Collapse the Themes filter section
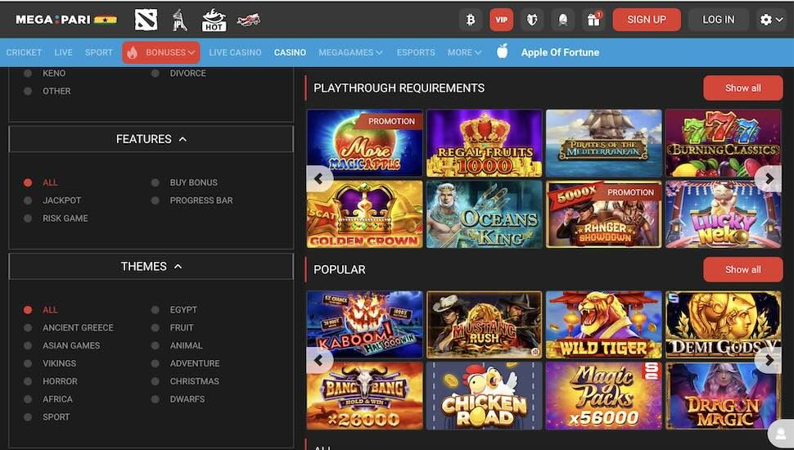This screenshot has height=450, width=794. (x=151, y=266)
